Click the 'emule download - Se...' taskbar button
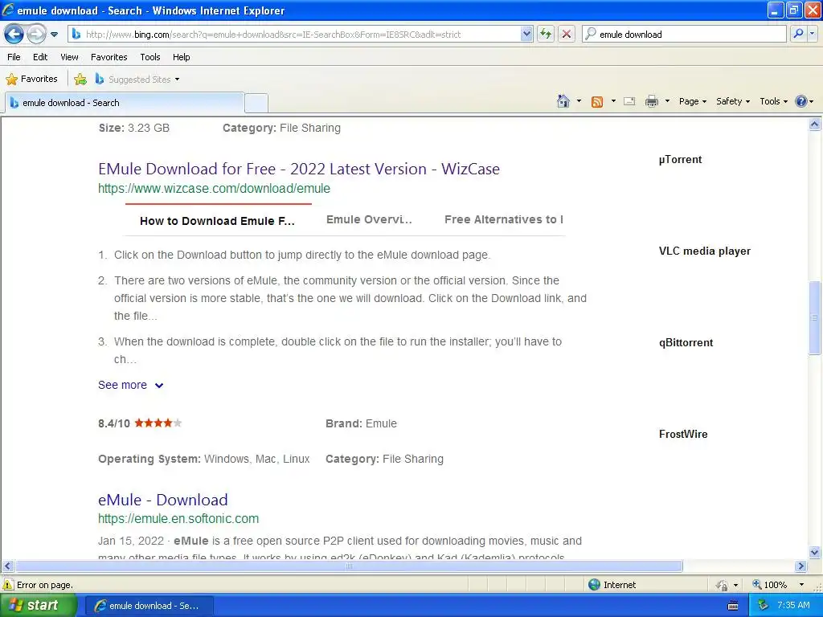 (x=149, y=606)
